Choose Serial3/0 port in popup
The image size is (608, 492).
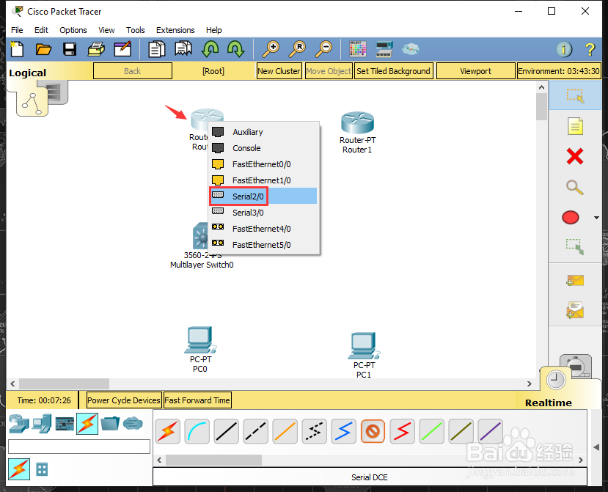pos(264,213)
